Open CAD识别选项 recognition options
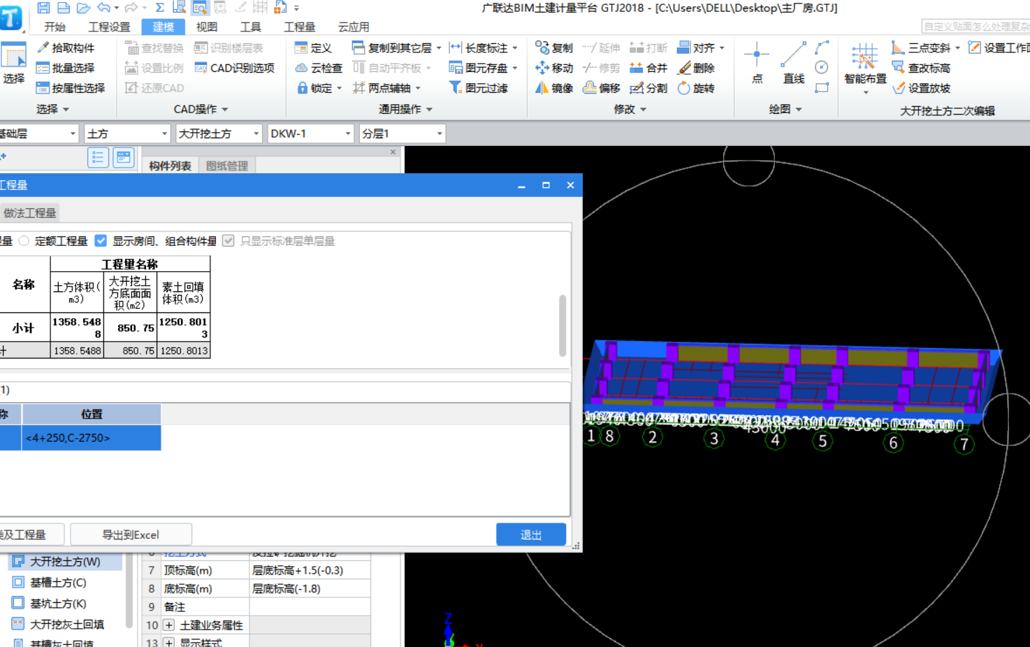This screenshot has height=647, width=1030. tap(234, 68)
